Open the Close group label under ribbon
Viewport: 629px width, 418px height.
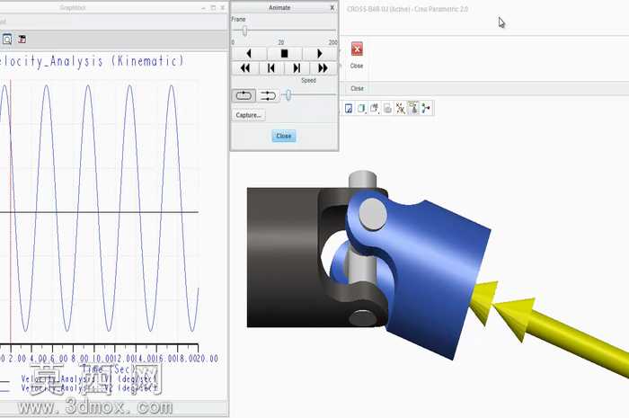pos(357,88)
